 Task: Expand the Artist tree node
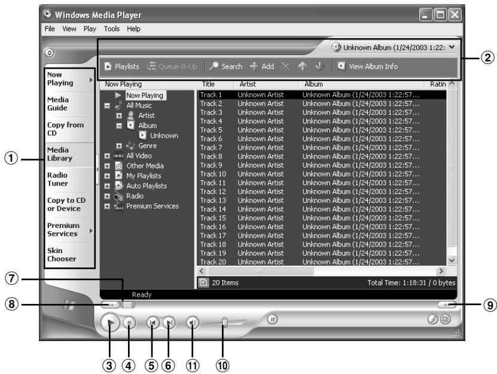(x=119, y=115)
